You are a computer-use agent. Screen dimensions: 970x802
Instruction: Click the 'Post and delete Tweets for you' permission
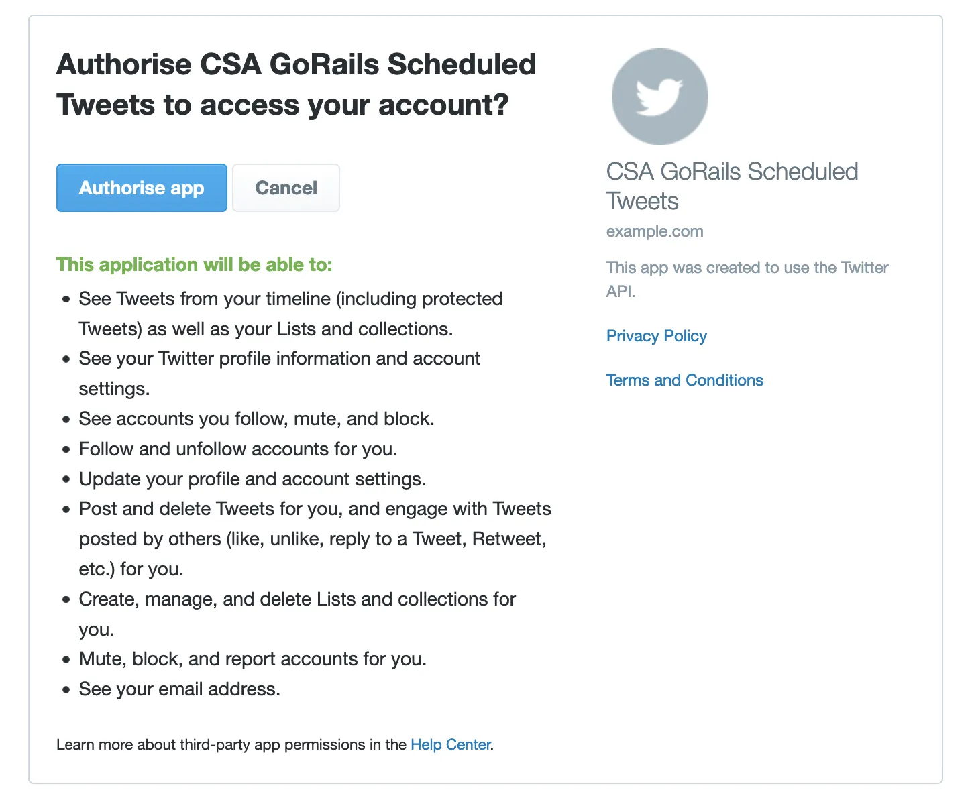coord(314,538)
